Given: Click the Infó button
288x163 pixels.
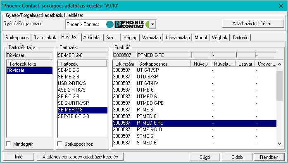Looking at the screenshot, I should click(x=19, y=157).
